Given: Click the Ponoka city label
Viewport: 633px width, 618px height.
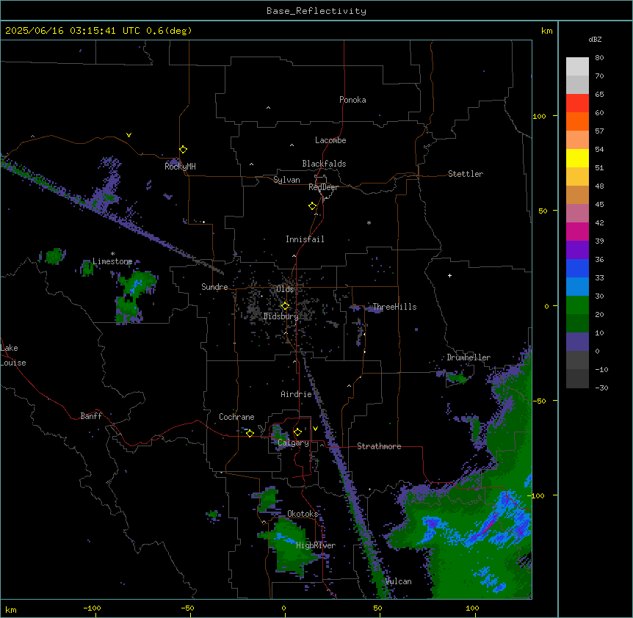Looking at the screenshot, I should pyautogui.click(x=352, y=100).
